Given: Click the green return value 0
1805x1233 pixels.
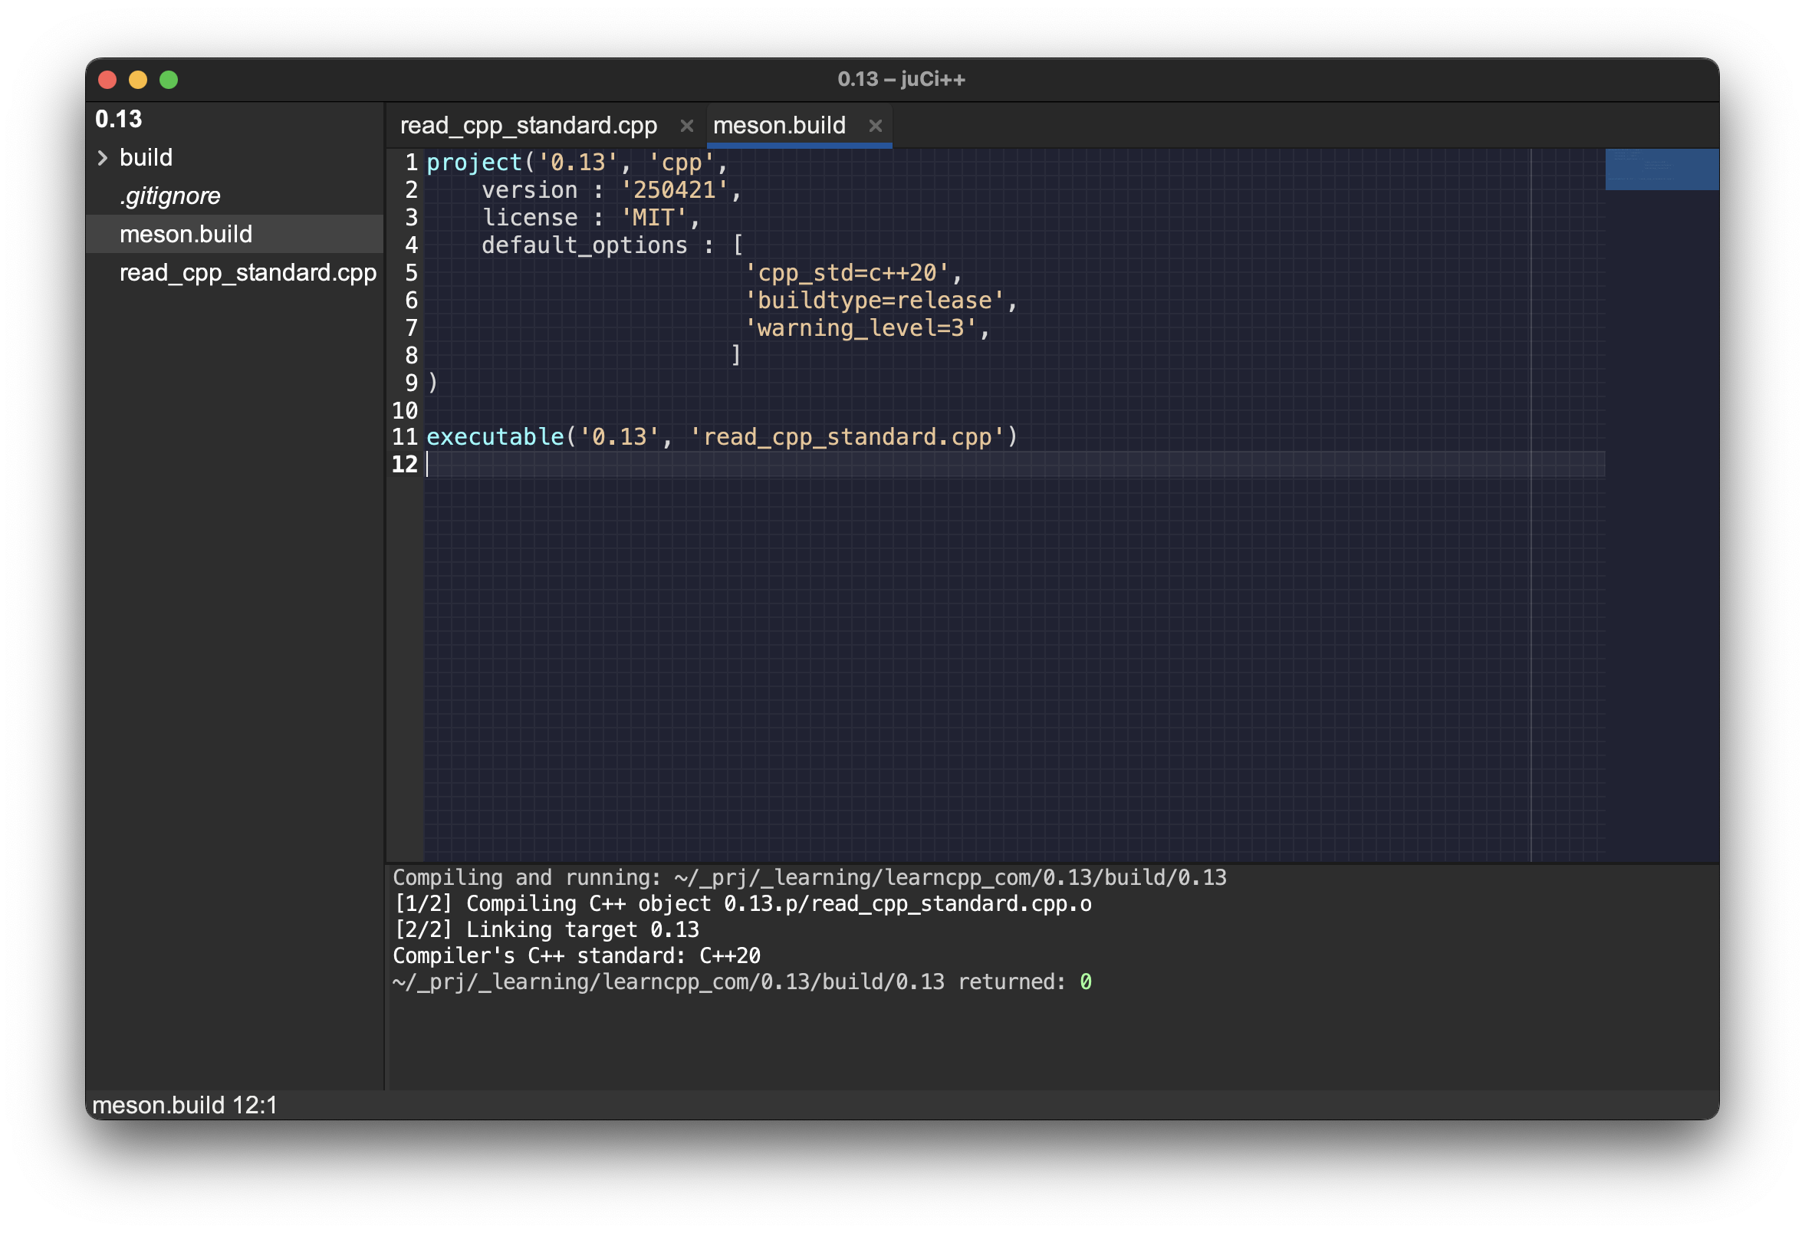Looking at the screenshot, I should pyautogui.click(x=1085, y=982).
